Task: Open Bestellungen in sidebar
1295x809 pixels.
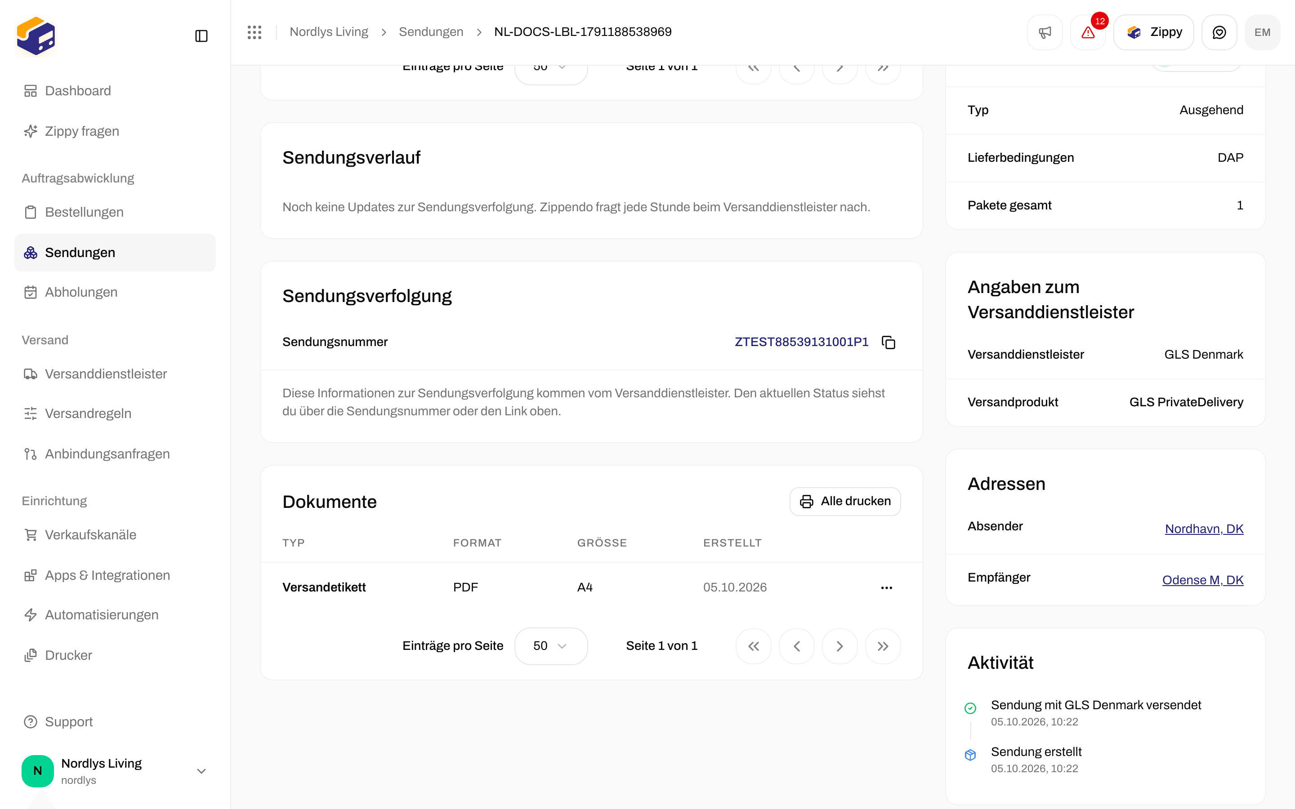Action: (115, 212)
